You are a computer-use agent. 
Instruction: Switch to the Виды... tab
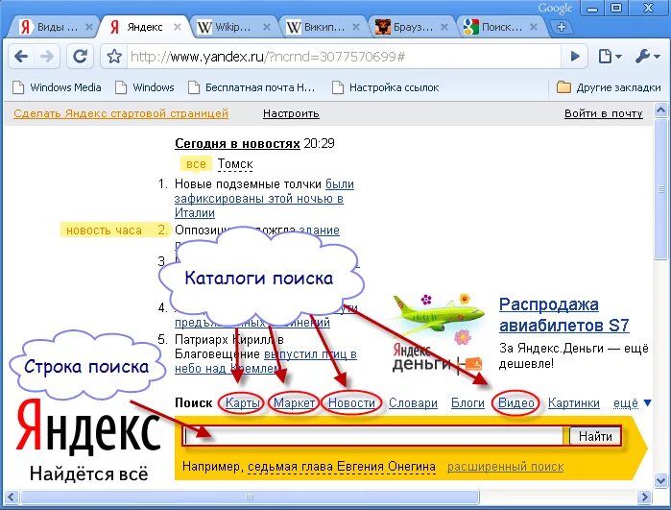click(x=54, y=27)
